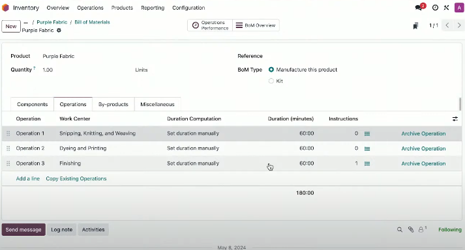This screenshot has width=465, height=250.
Task: Click the drag handle of Operation 3
Action: [x=8, y=163]
